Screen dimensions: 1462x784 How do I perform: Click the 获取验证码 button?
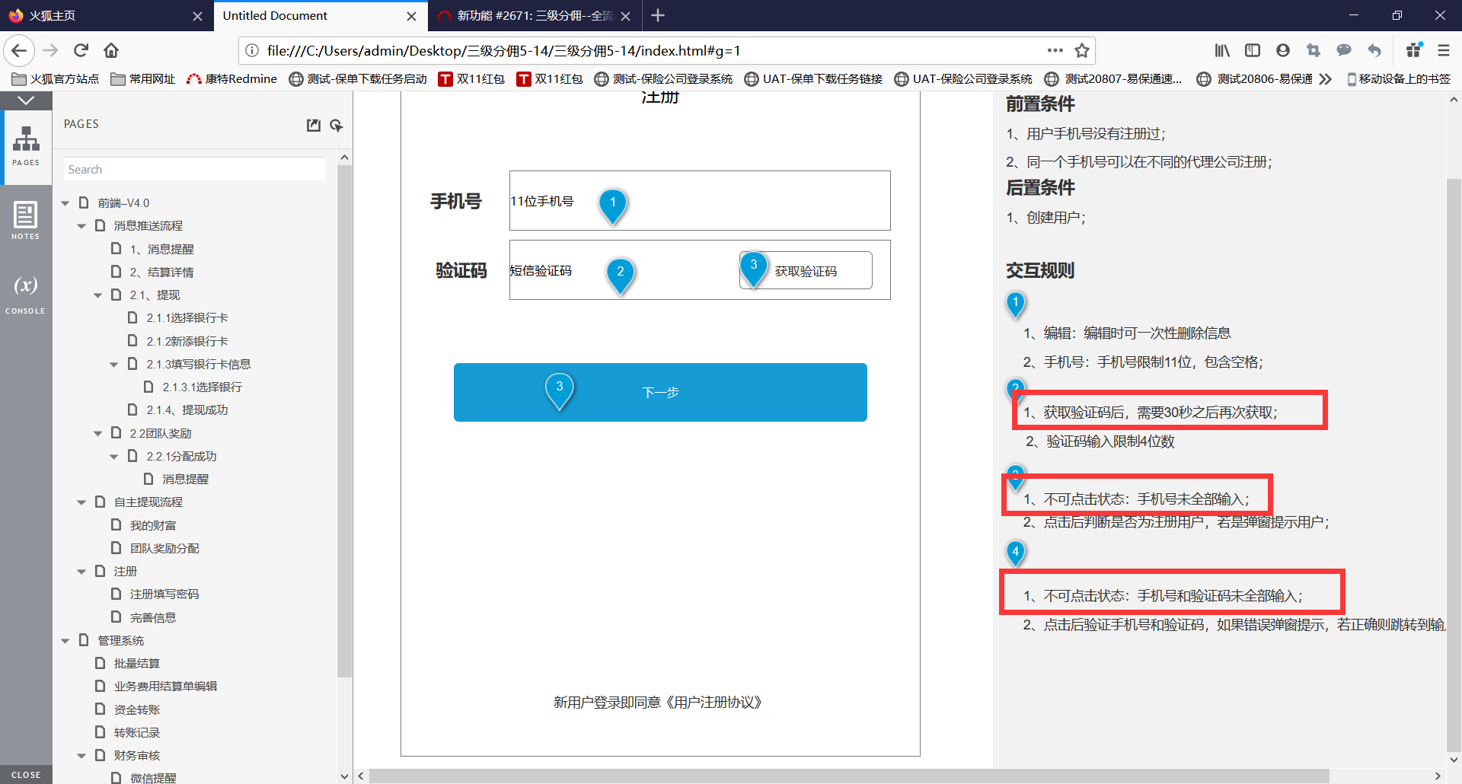(806, 271)
